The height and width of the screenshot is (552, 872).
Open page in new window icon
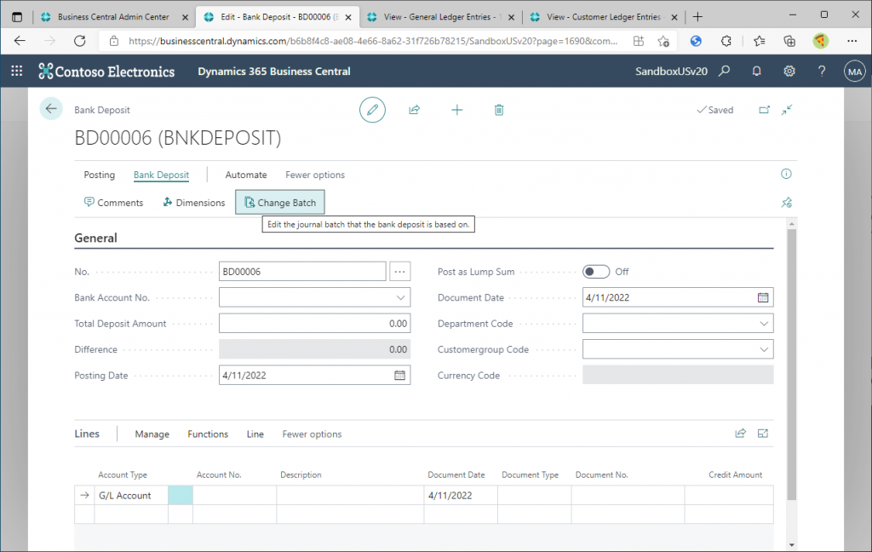[x=764, y=110]
